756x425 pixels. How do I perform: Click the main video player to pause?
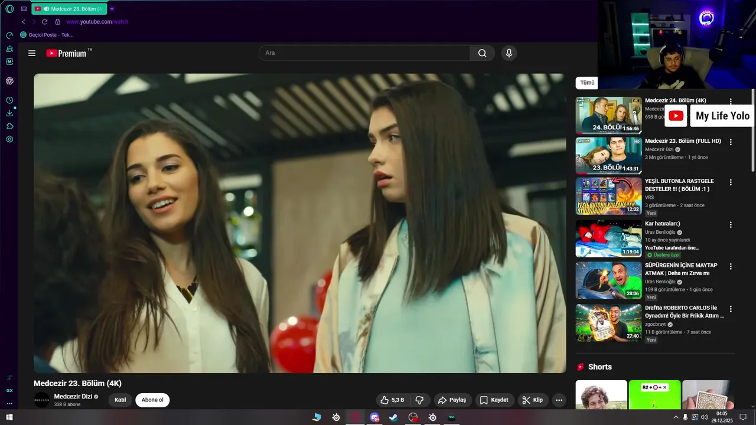(x=299, y=223)
